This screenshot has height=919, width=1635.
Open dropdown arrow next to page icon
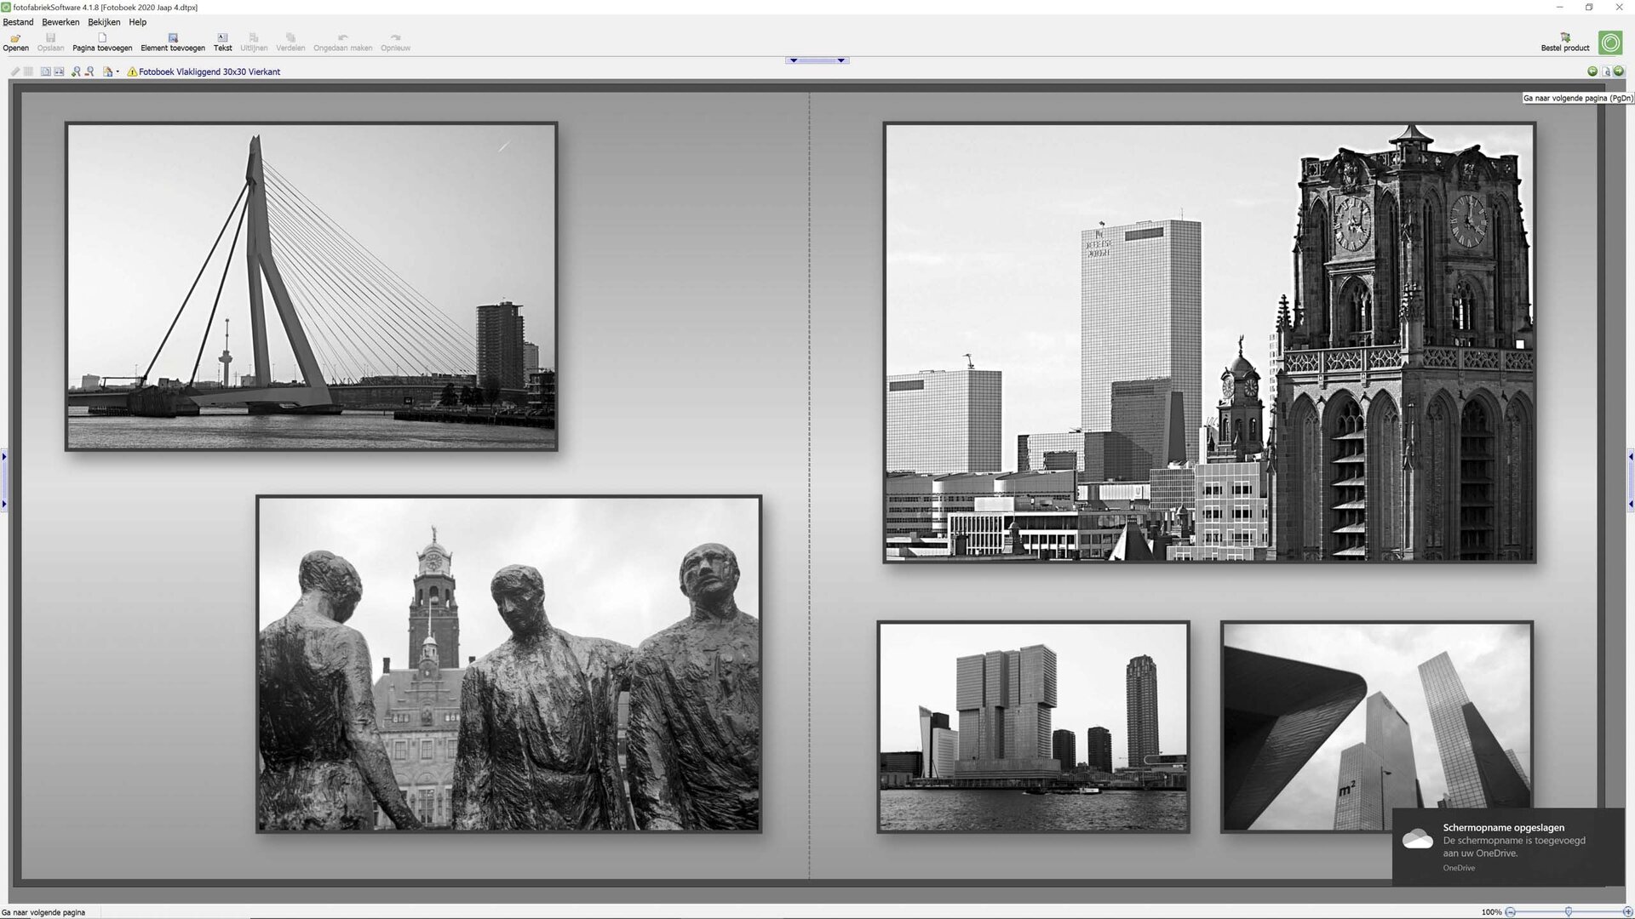(118, 72)
